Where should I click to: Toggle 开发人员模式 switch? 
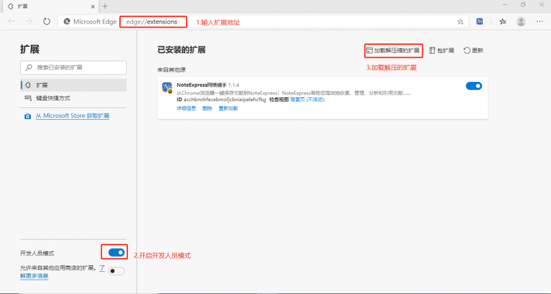coord(116,253)
